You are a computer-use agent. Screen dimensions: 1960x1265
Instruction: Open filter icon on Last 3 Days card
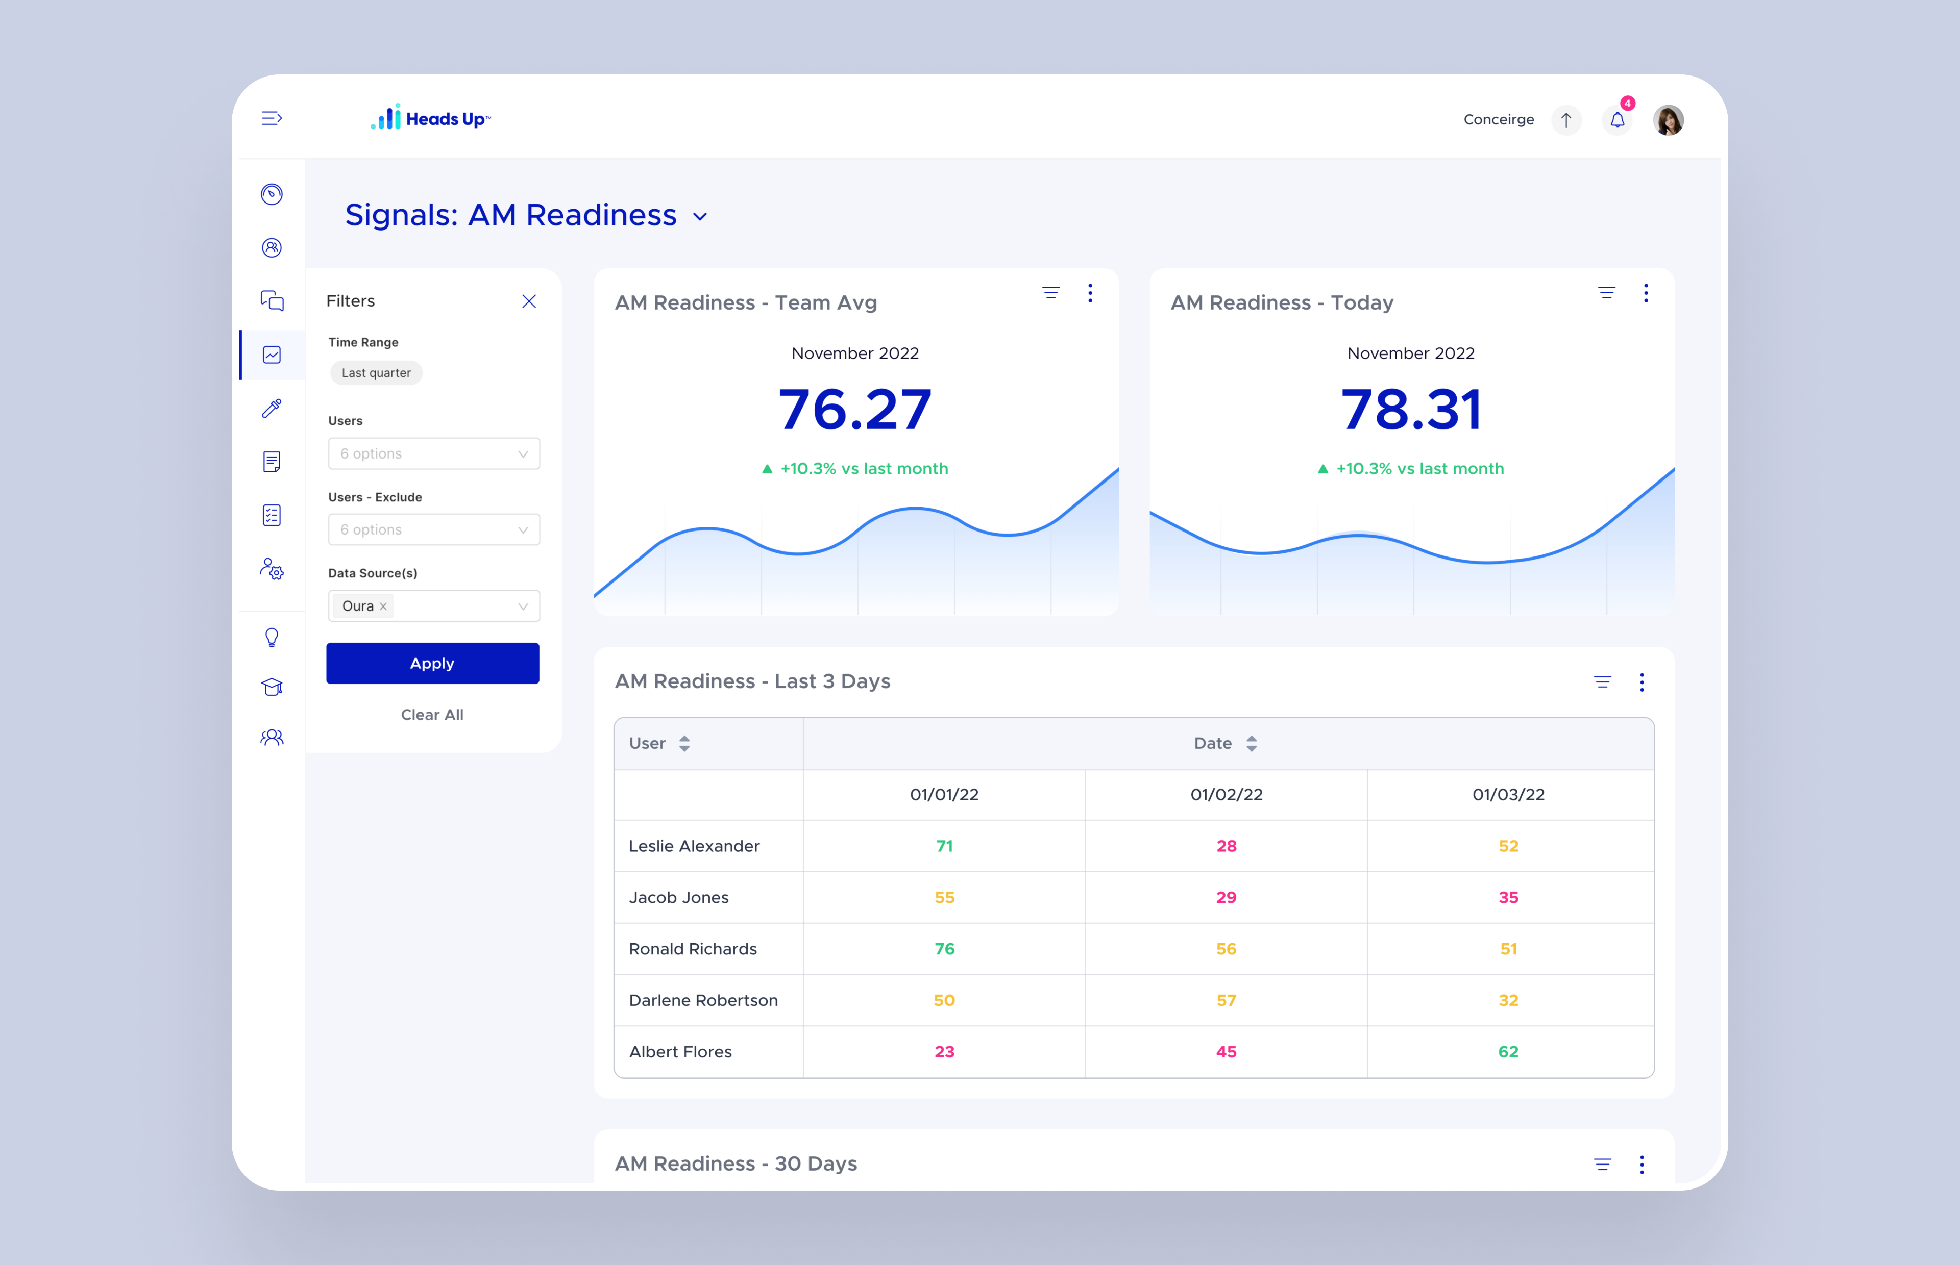point(1603,682)
